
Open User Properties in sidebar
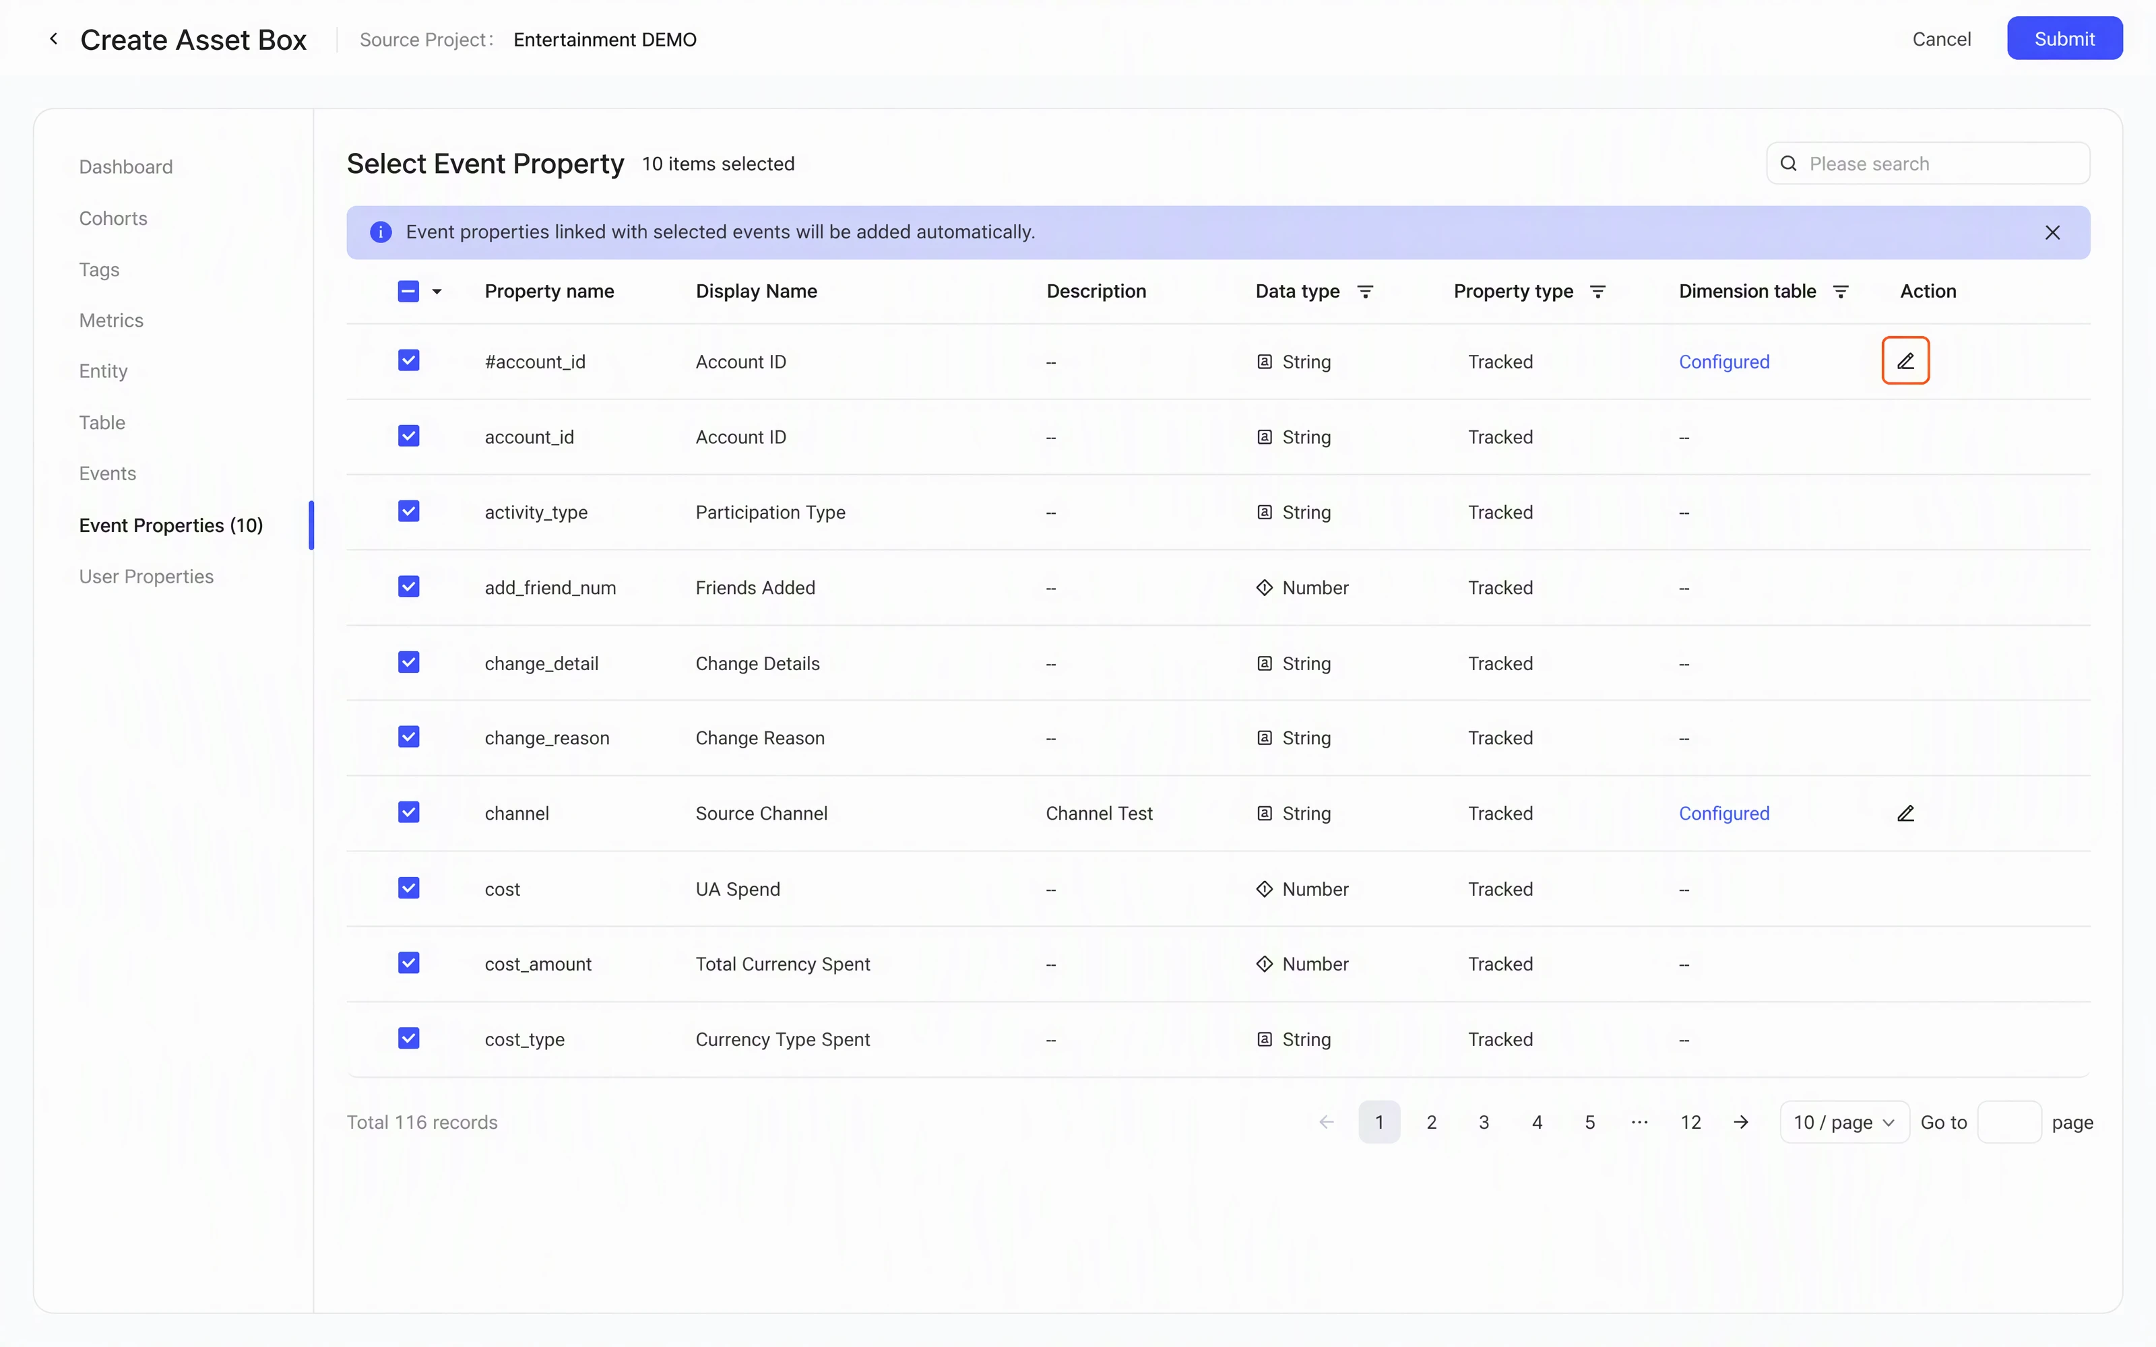[146, 577]
